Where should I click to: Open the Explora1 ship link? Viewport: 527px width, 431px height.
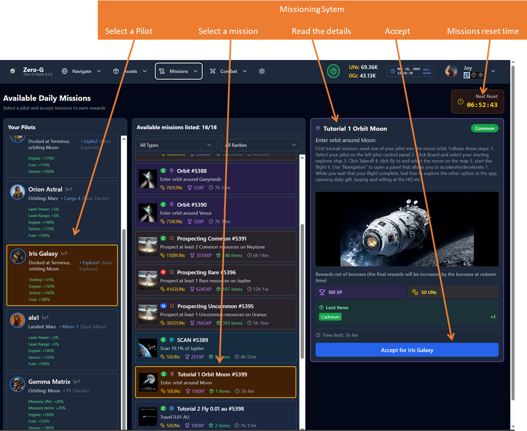(x=91, y=263)
